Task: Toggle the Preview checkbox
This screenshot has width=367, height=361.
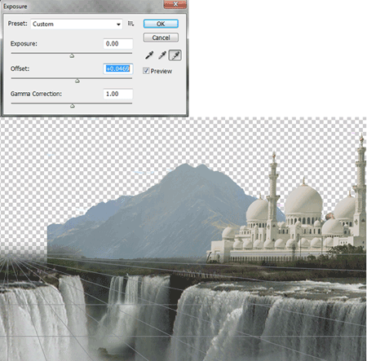Action: coord(146,71)
